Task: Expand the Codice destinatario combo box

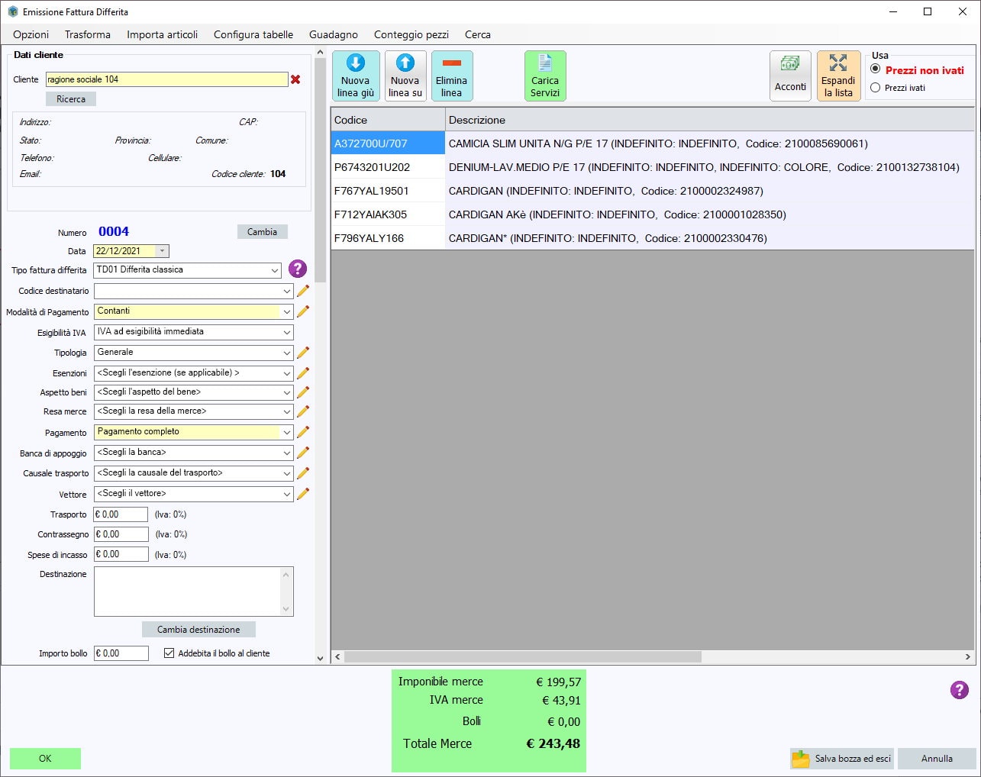Action: [x=287, y=291]
